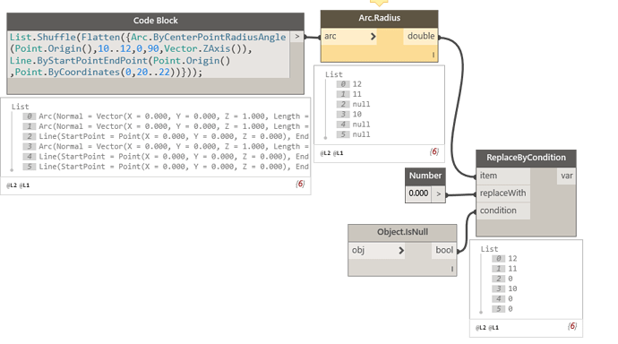Select the ReplaceByCondition node header
Viewport: 618px width, 344px height.
(526, 158)
